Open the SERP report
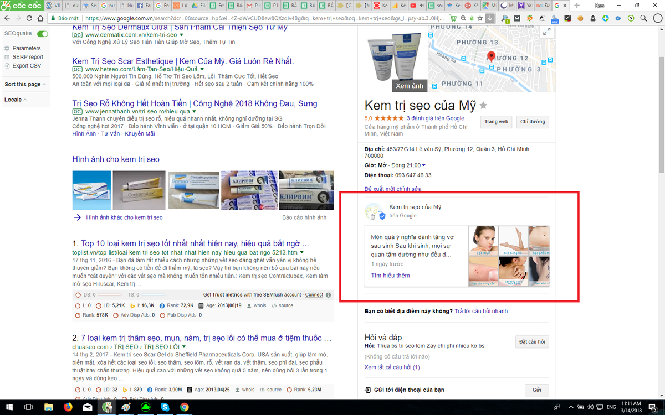The image size is (665, 415). [28, 57]
